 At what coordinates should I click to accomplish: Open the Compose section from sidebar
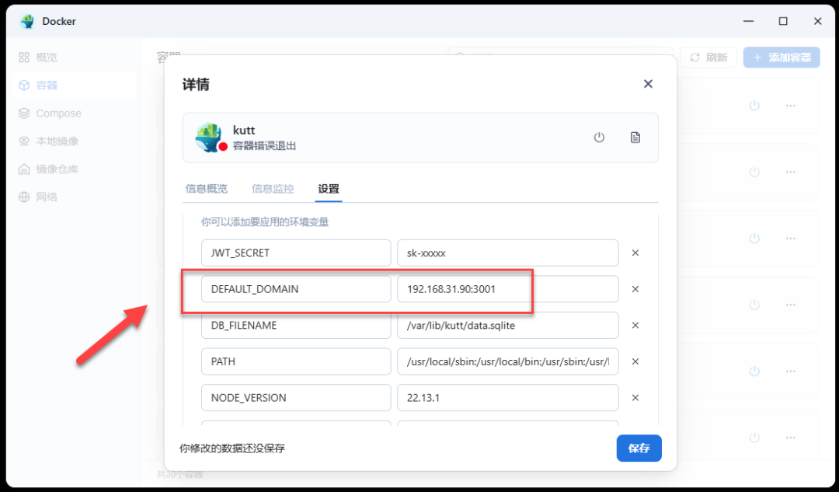(57, 113)
